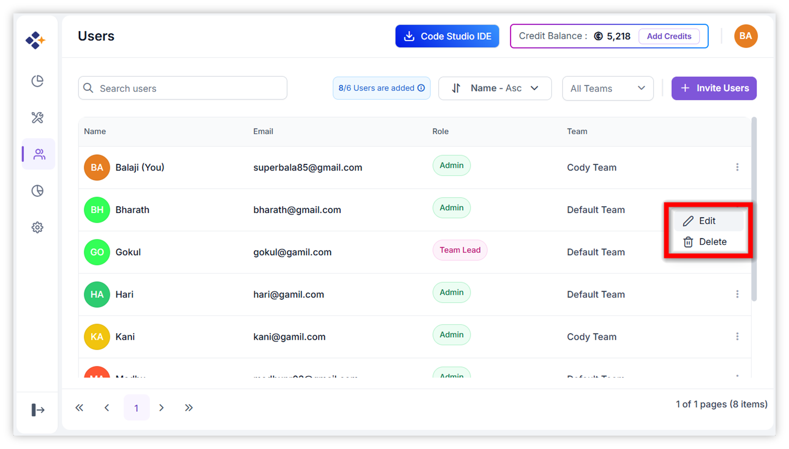Click email kani@gamil.com
This screenshot has height=449, width=789.
click(289, 337)
